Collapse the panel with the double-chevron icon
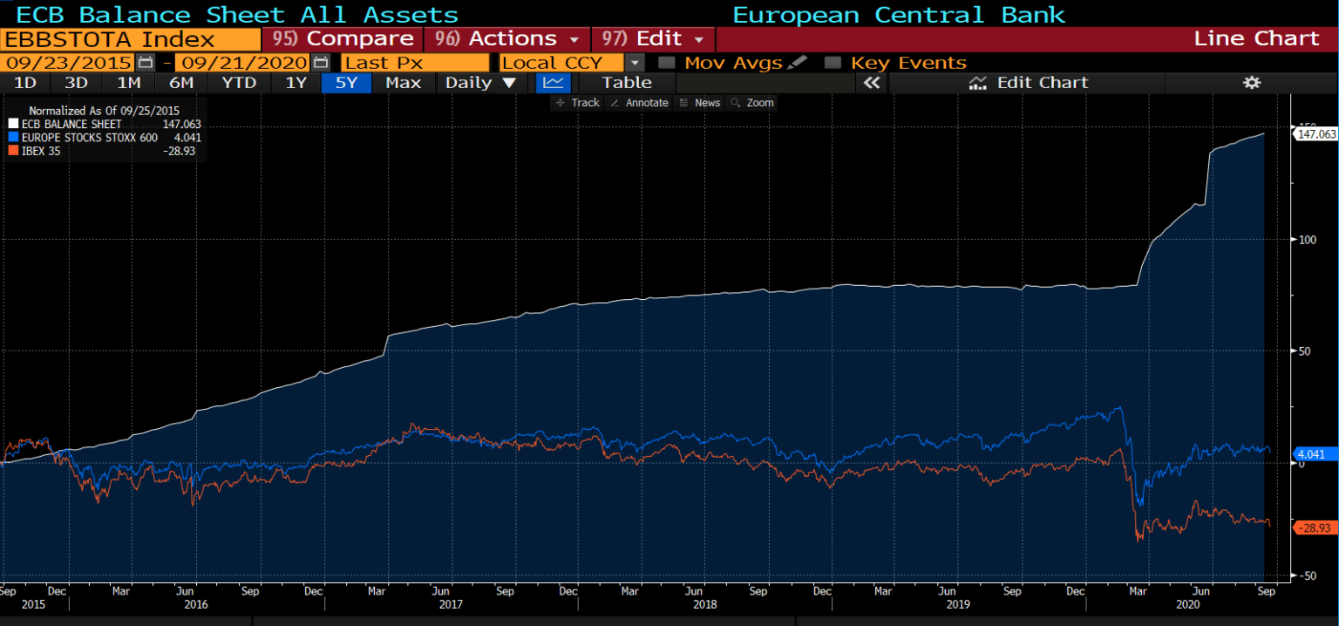1339x626 pixels. coord(872,83)
